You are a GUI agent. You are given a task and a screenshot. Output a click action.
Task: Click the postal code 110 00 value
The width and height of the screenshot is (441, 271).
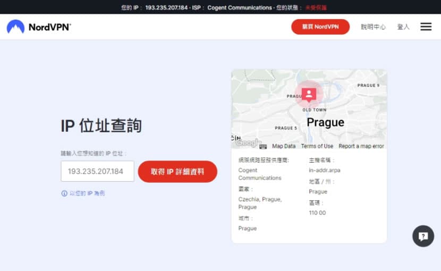317,213
